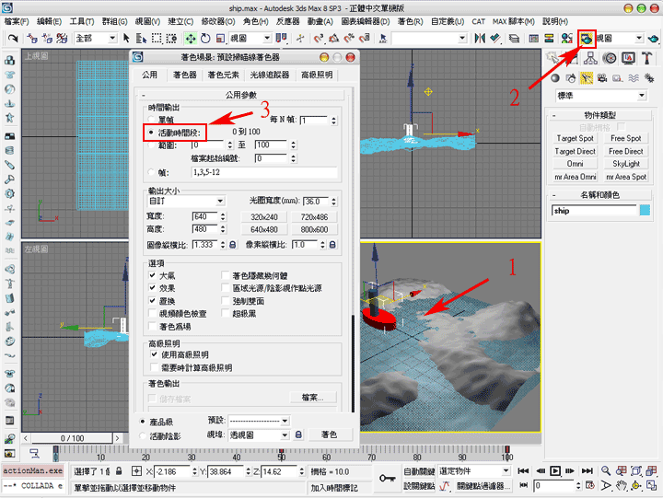Select the Select and Rotate tool

[x=205, y=39]
